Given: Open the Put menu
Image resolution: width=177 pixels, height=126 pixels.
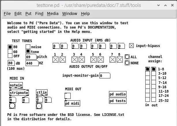Looking at the screenshot, I should (x=28, y=14).
